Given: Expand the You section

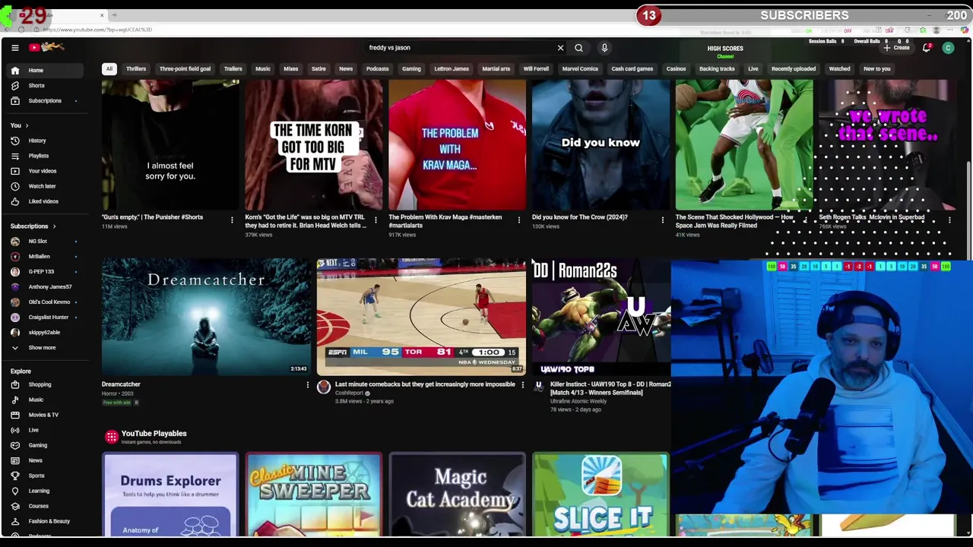Looking at the screenshot, I should click(x=19, y=125).
